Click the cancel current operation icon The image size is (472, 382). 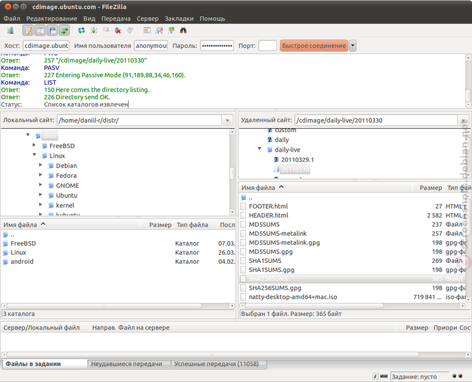[x=106, y=31]
